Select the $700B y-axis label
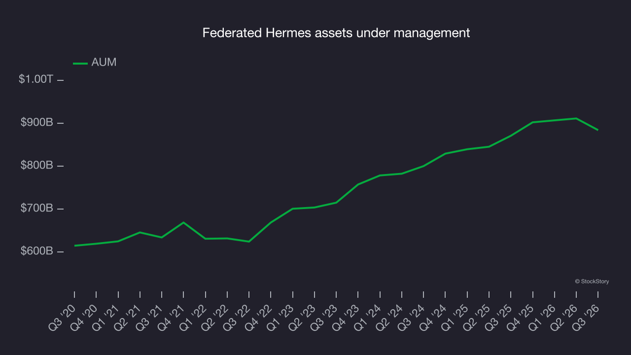Image resolution: width=631 pixels, height=355 pixels. (36, 208)
